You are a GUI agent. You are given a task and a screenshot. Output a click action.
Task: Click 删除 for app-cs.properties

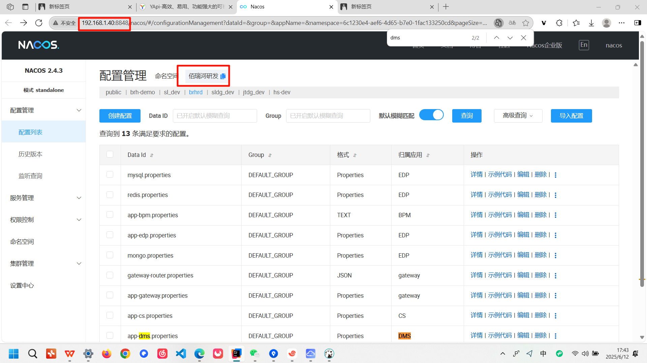[x=541, y=315]
